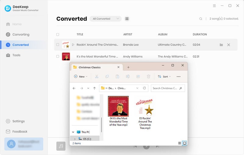The width and height of the screenshot is (244, 155).
Task: Click the Rename icon in Explorer toolbar
Action: [128, 76]
